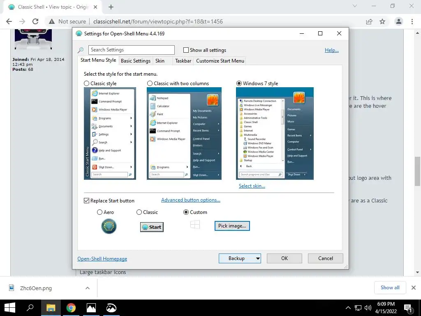The width and height of the screenshot is (421, 316).
Task: Open Chrome profile avatar menu
Action: pyautogui.click(x=399, y=21)
